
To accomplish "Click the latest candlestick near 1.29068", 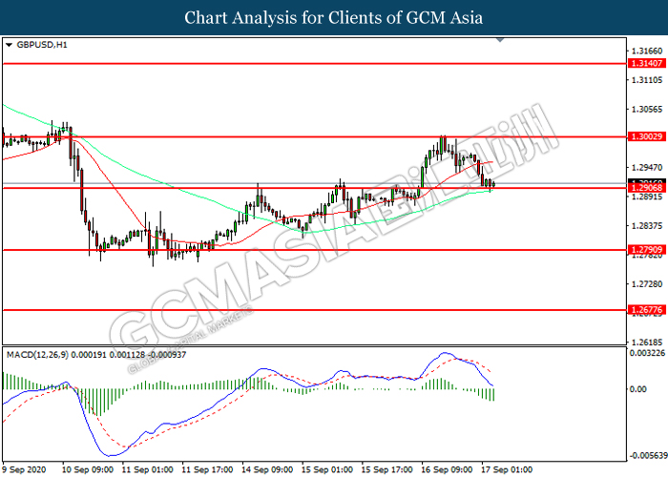I will [x=493, y=184].
